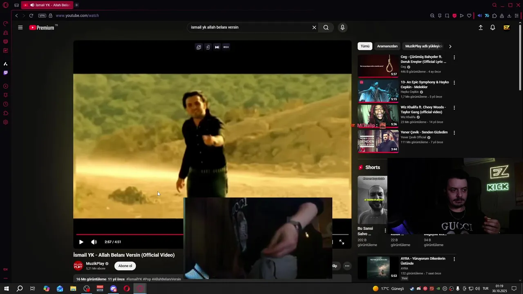
Task: Open Twitch in the Opera sidebar
Action: 6,73
